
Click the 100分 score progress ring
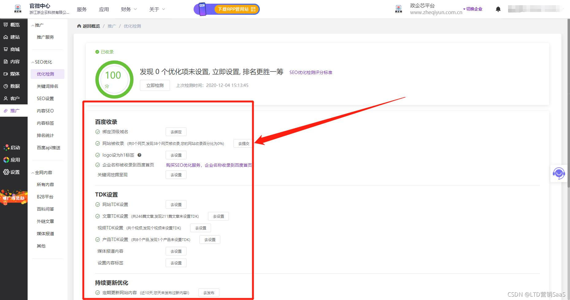pyautogui.click(x=114, y=79)
